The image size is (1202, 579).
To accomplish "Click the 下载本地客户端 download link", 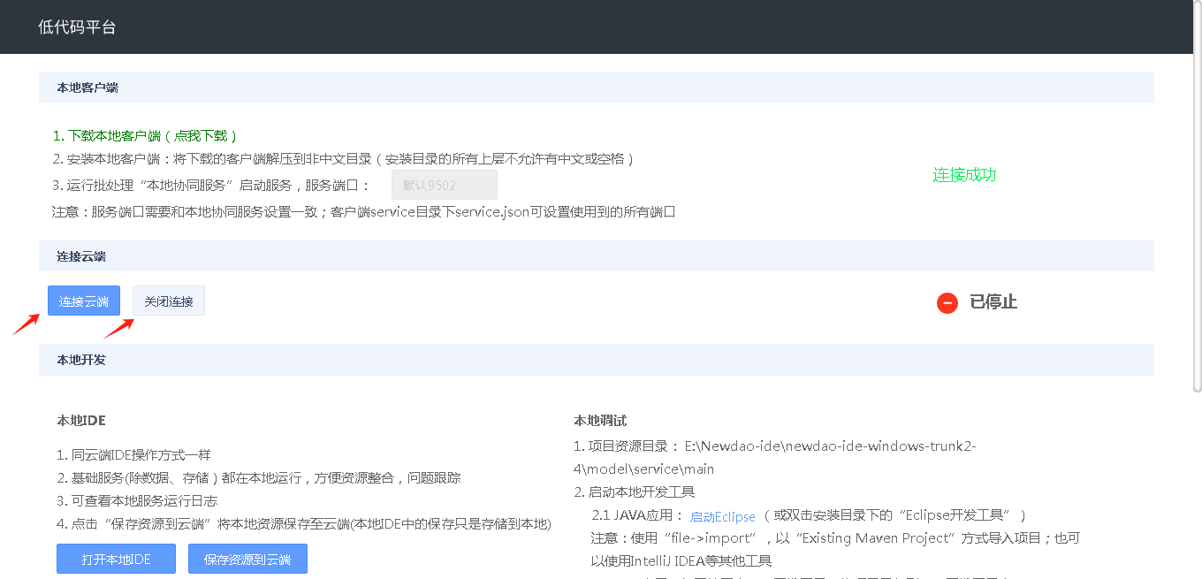I will coord(145,136).
